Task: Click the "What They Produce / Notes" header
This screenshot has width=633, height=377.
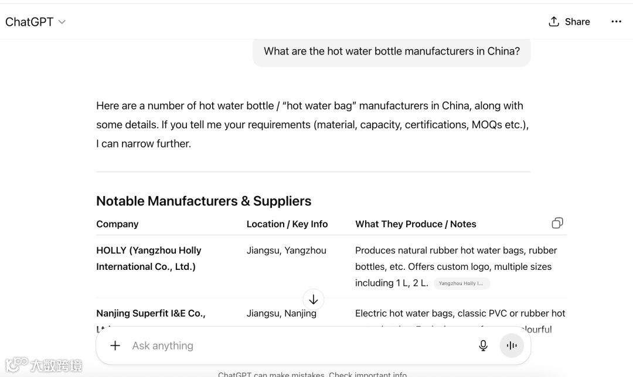Action: click(x=416, y=224)
